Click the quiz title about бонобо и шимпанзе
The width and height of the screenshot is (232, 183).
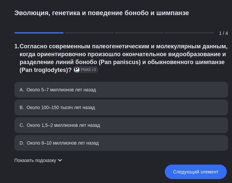coord(102,13)
